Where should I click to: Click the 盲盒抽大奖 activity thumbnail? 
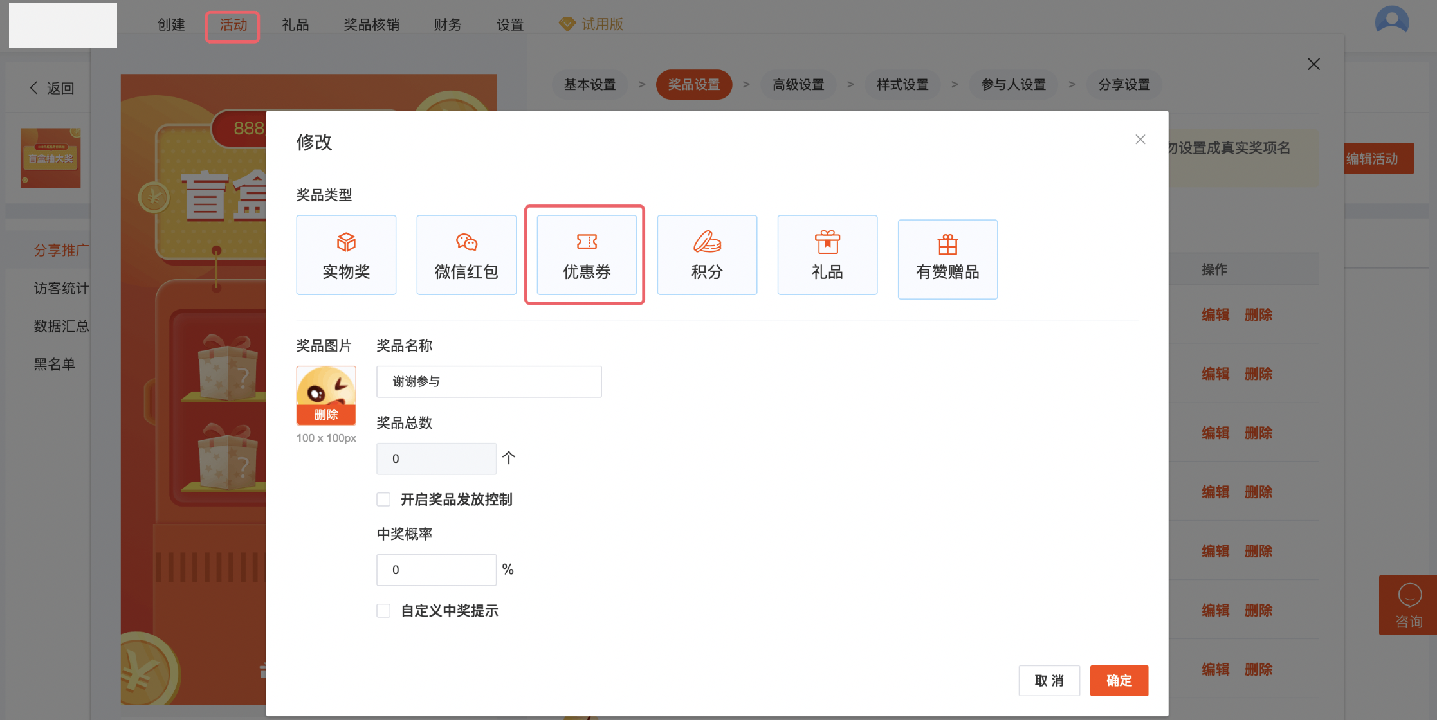click(x=50, y=158)
